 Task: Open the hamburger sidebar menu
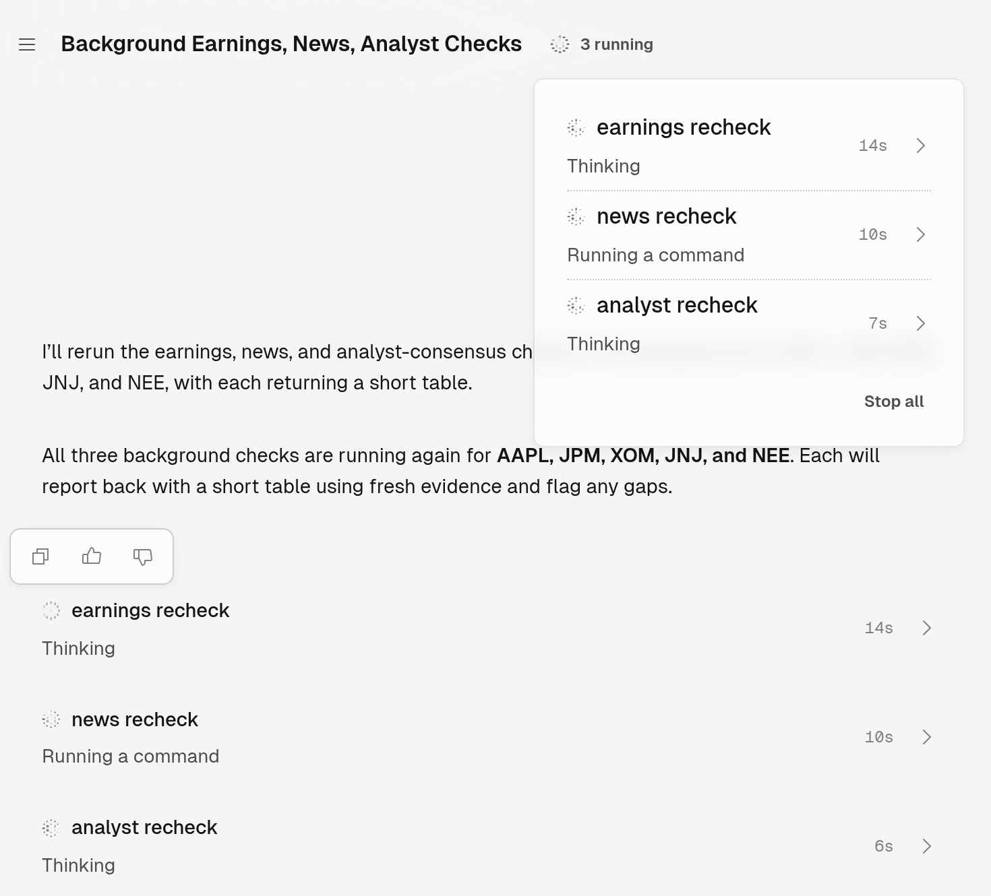point(27,44)
